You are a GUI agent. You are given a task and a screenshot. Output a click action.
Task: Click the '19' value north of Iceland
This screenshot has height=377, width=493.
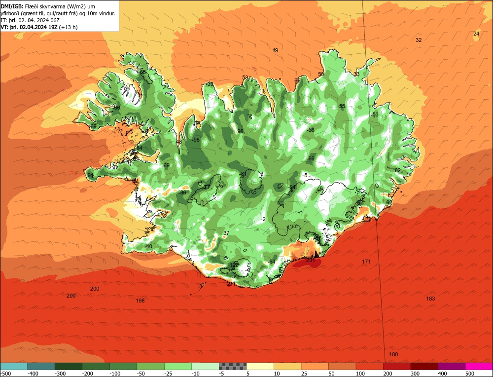coord(276,50)
